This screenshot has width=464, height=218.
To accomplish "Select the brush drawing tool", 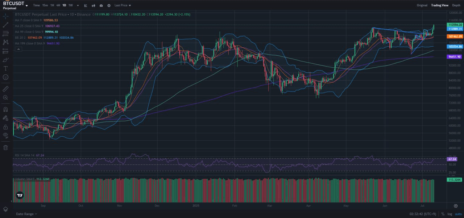I will click(5, 60).
